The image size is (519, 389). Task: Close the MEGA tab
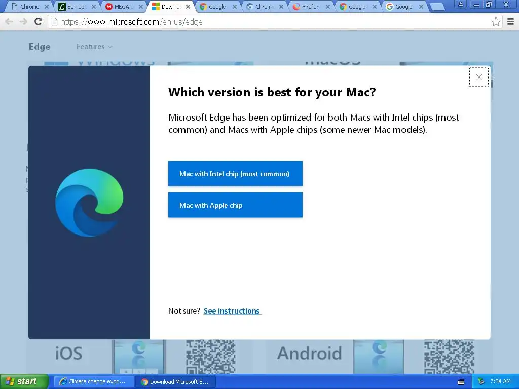pos(141,7)
